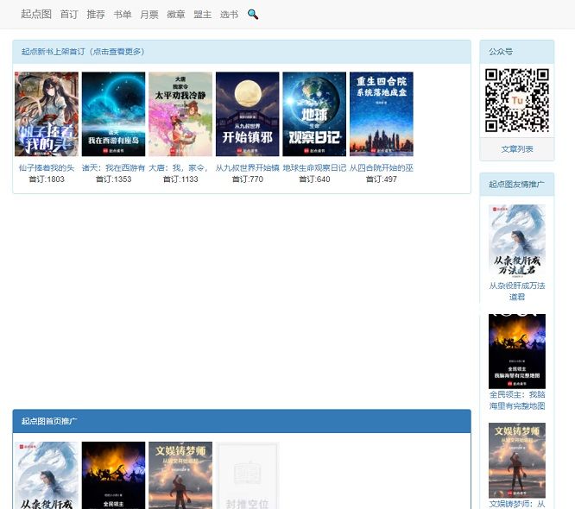Select the 首订 menu item
This screenshot has height=509, width=575.
pyautogui.click(x=69, y=15)
